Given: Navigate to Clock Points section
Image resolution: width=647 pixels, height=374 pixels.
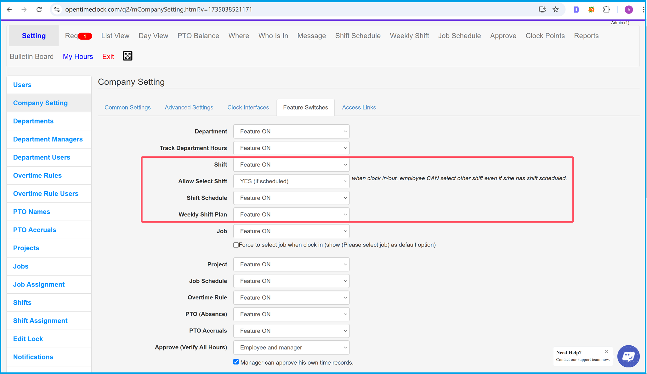Looking at the screenshot, I should 546,36.
